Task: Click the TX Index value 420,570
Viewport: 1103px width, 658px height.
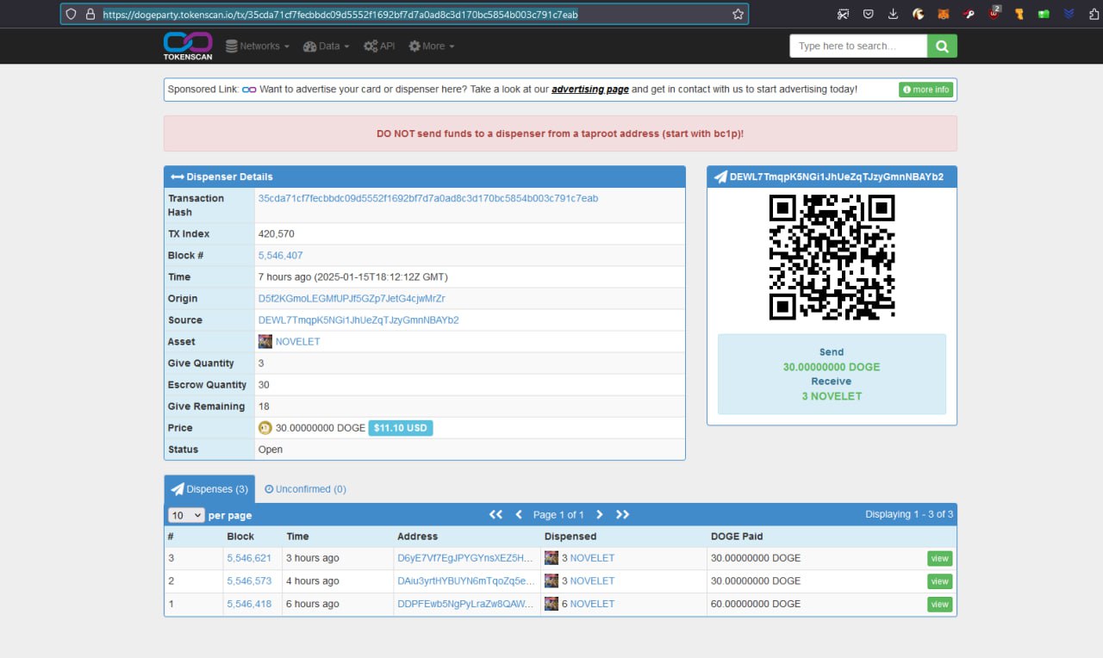Action: point(276,234)
